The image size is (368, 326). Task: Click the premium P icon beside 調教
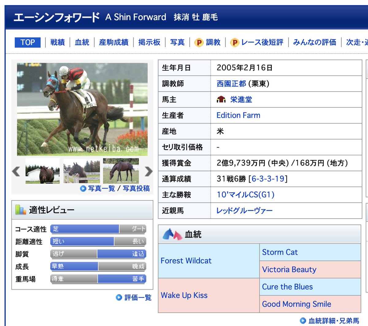199,43
